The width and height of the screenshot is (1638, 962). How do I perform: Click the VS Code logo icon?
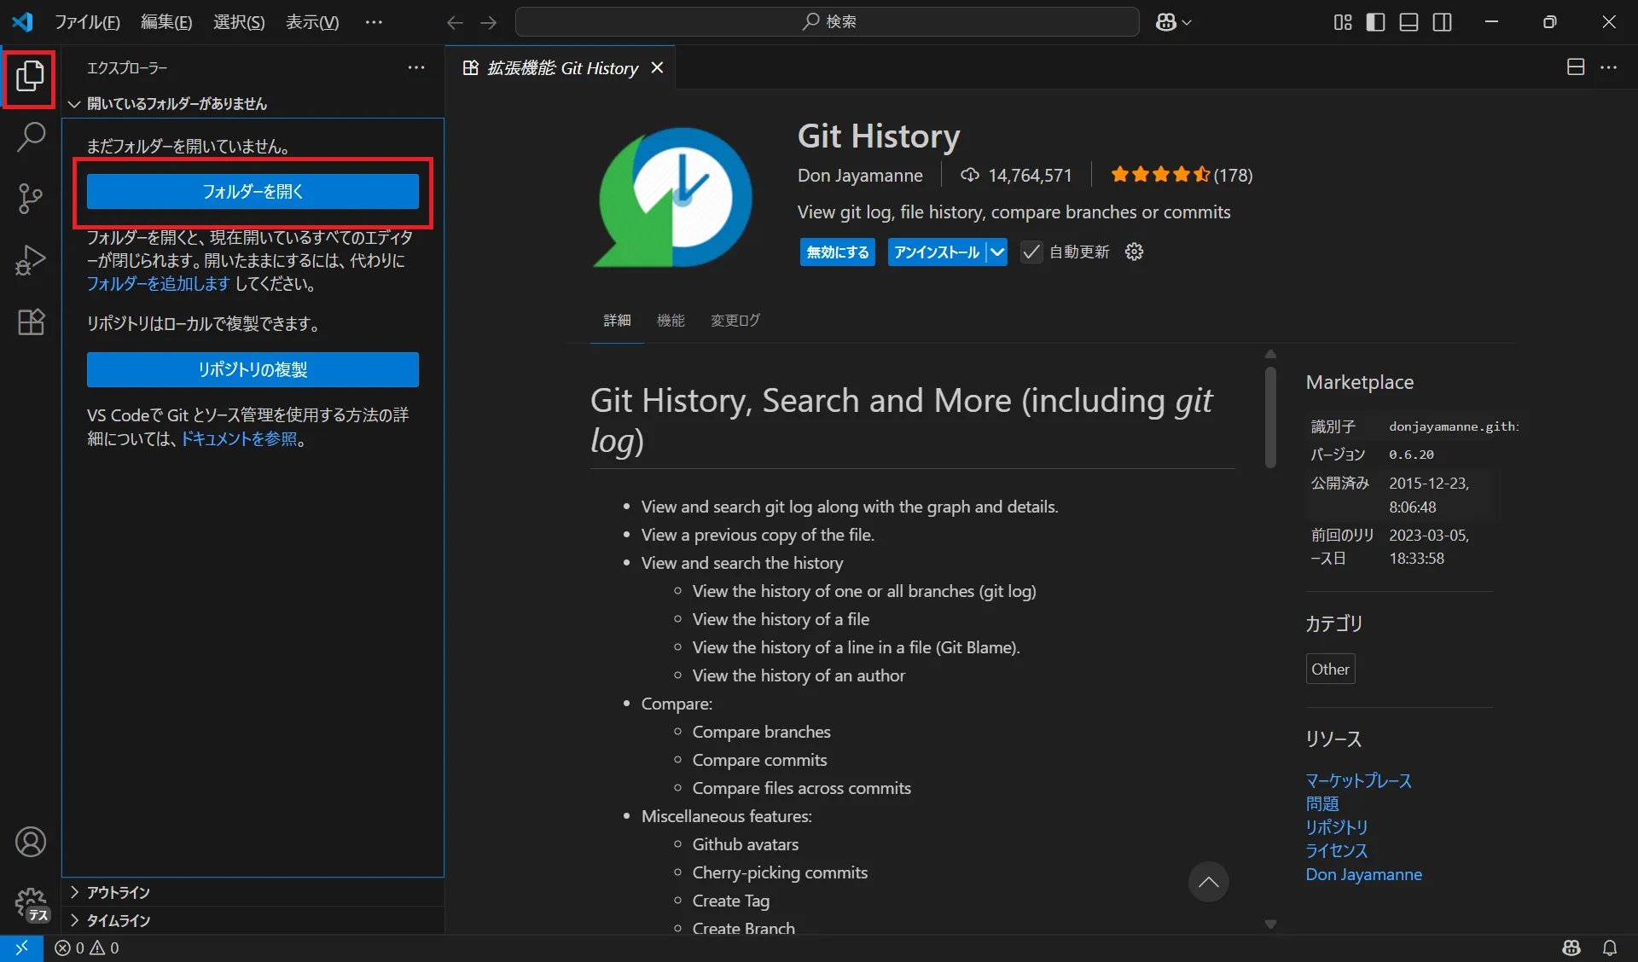23,22
